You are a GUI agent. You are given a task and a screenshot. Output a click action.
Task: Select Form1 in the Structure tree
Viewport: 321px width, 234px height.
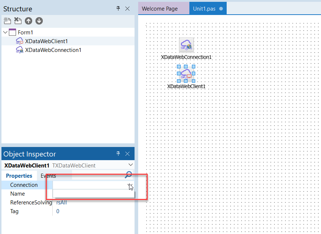(25, 32)
